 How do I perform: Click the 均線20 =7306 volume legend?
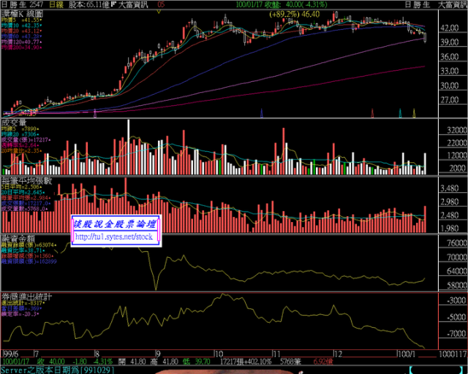coord(20,134)
